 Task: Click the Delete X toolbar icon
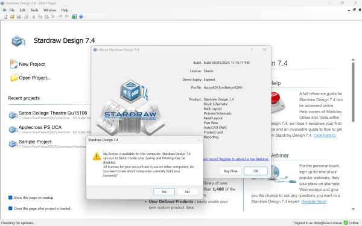tap(53, 17)
